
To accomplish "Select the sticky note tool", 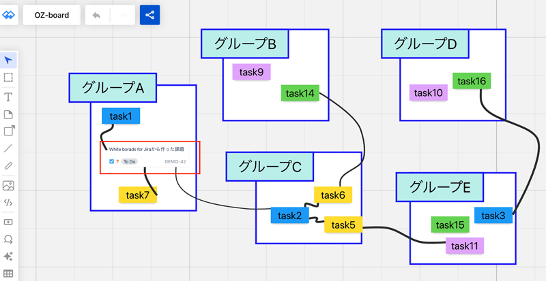I will 8,114.
